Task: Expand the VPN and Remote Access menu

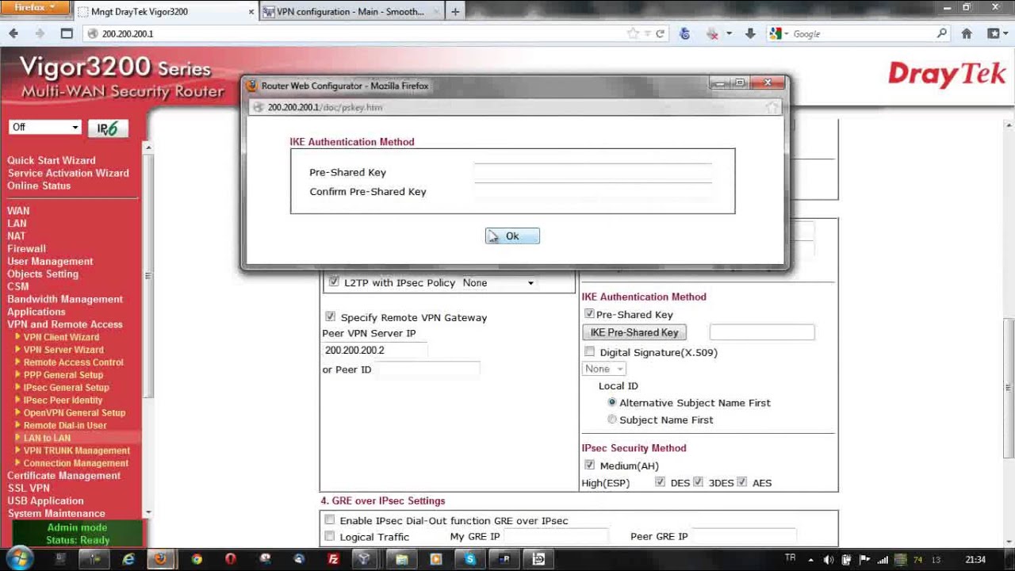Action: tap(65, 324)
